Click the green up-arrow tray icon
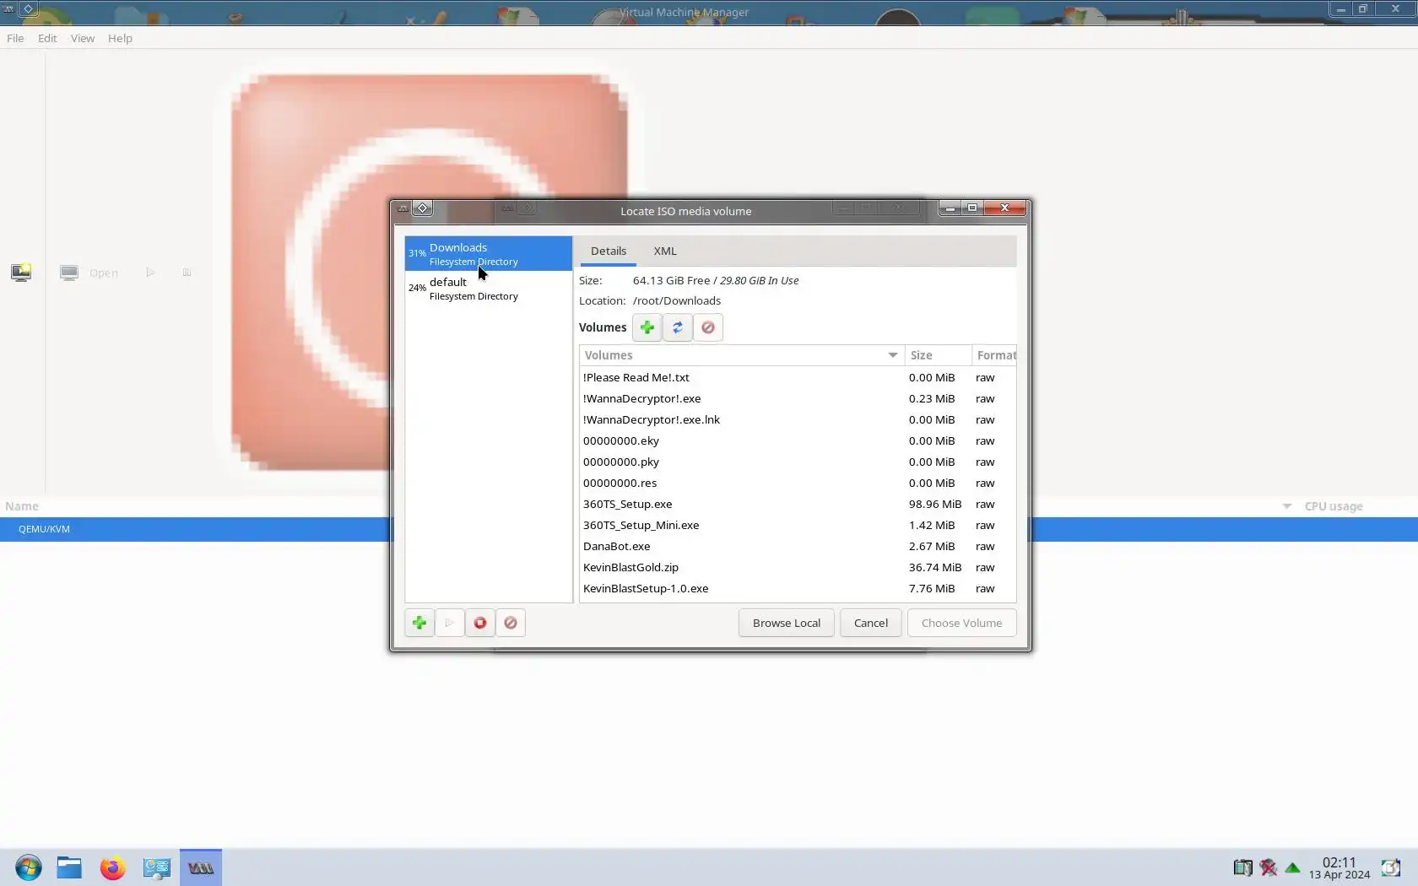This screenshot has height=886, width=1418. click(x=1292, y=867)
